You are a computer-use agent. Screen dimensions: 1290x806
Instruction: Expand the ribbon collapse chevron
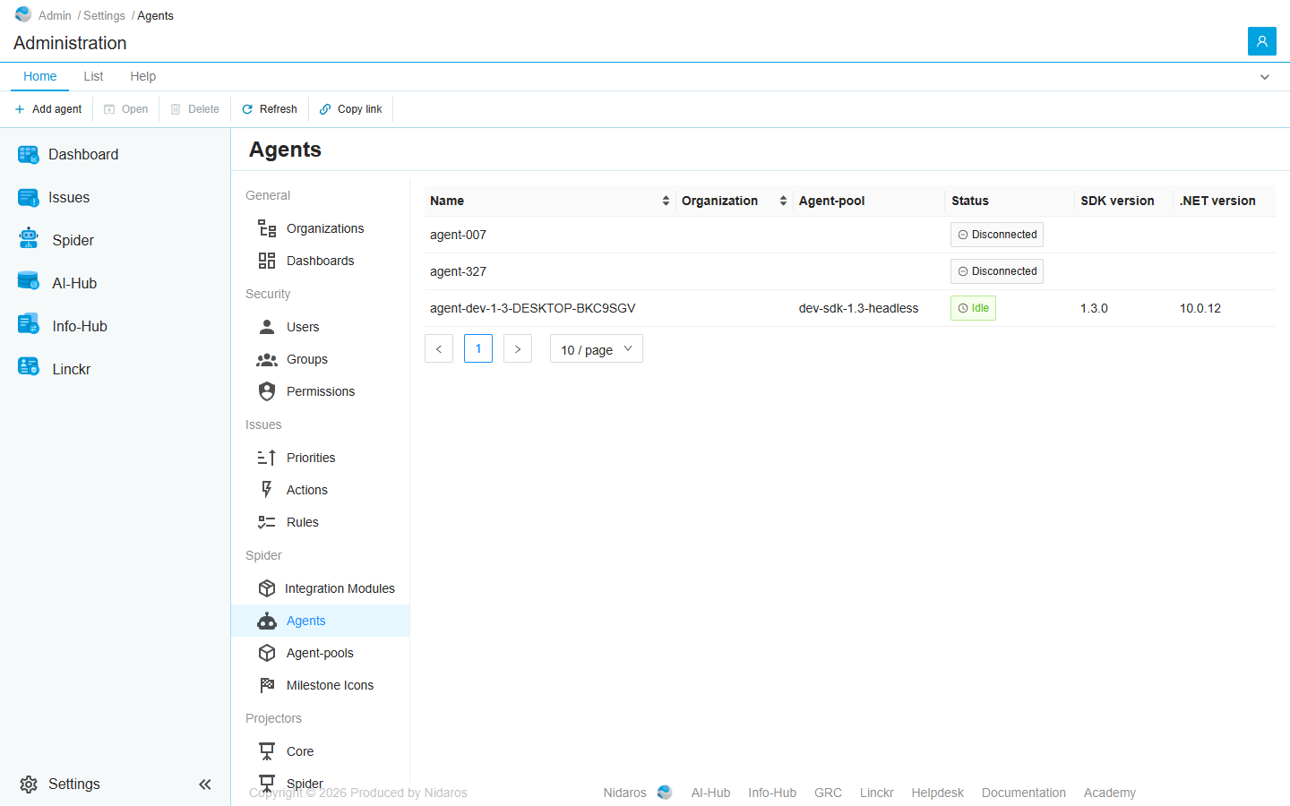(1265, 77)
